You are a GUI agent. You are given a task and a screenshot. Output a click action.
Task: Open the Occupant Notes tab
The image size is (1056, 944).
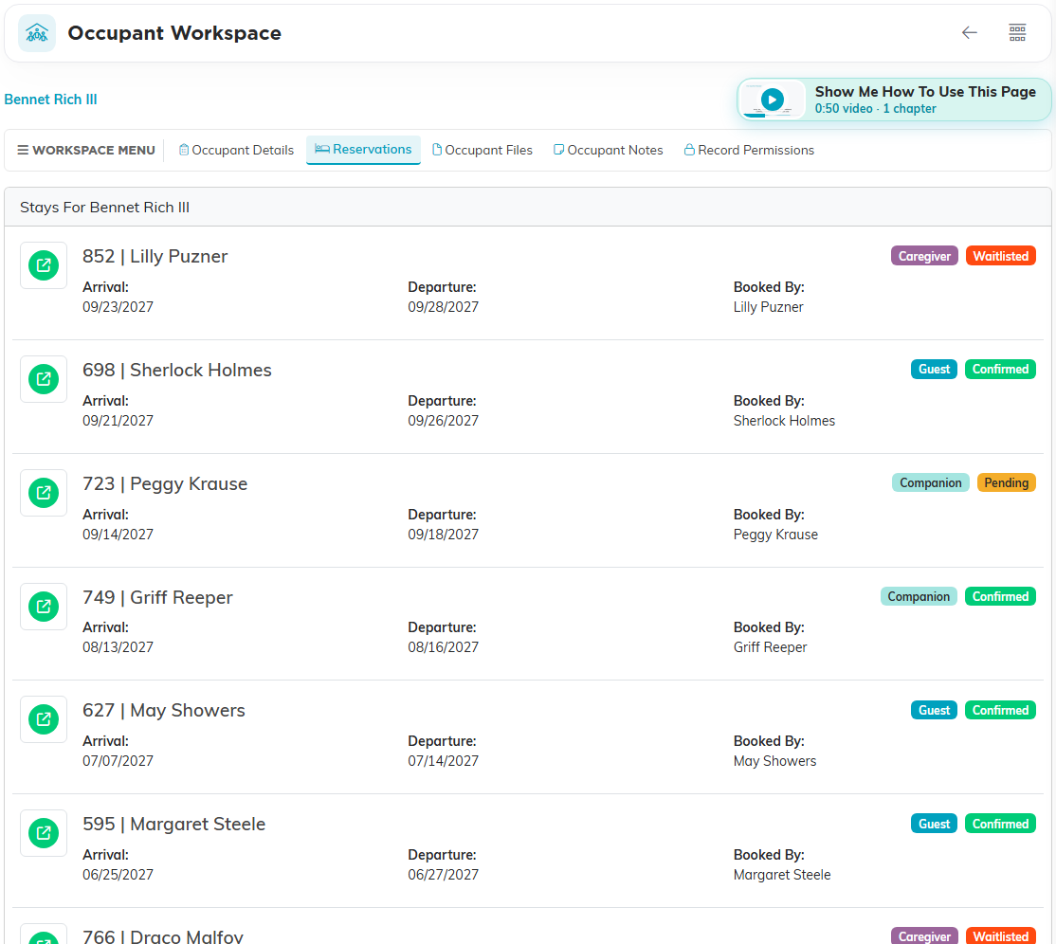pos(609,150)
